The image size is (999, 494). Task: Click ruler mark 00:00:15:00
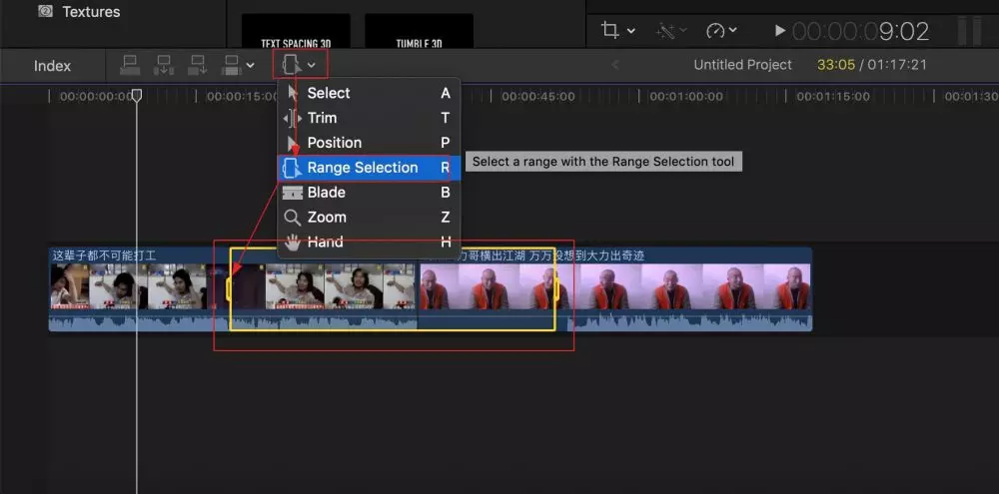click(x=243, y=97)
